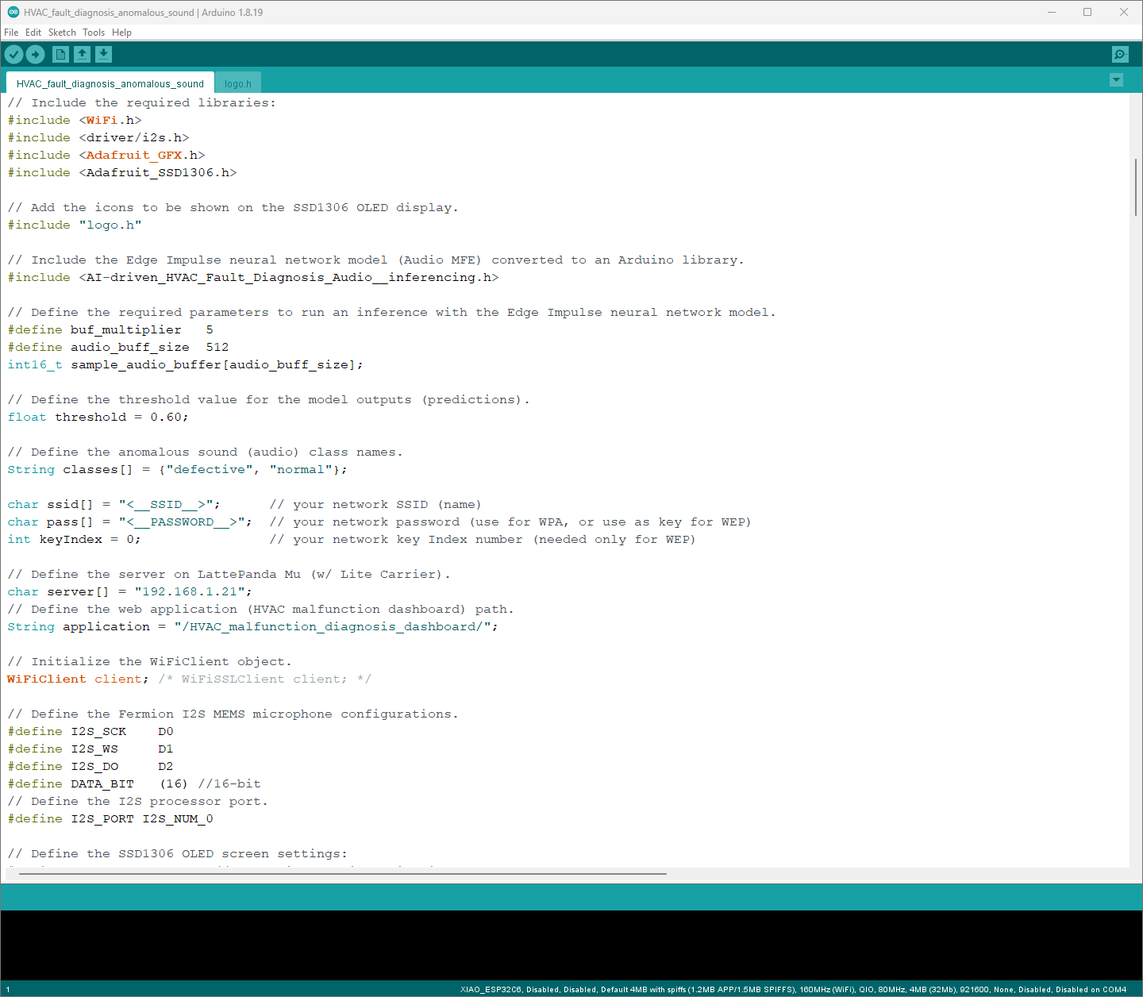Click the XIAO_ESP32C6 board info in status bar

[x=792, y=989]
